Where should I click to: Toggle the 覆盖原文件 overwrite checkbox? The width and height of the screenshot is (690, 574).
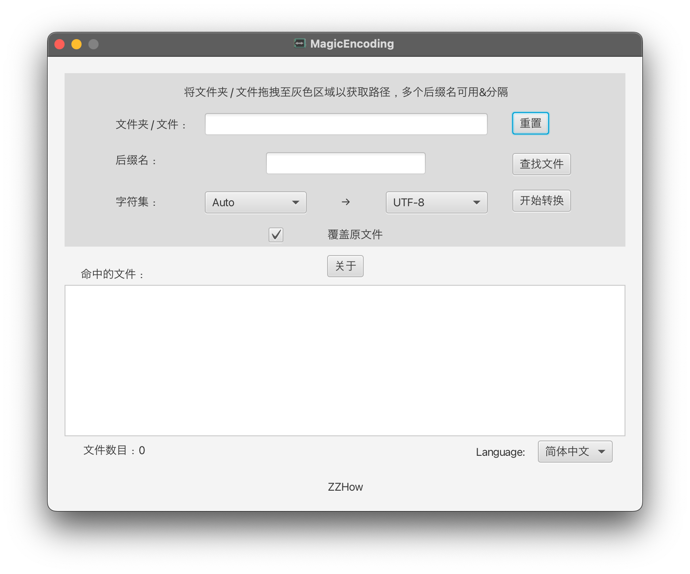[276, 235]
